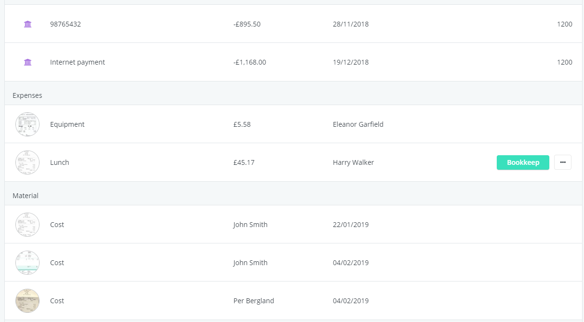The height and width of the screenshot is (322, 584).
Task: Open the Lunch receipt thumbnail
Action: [27, 162]
